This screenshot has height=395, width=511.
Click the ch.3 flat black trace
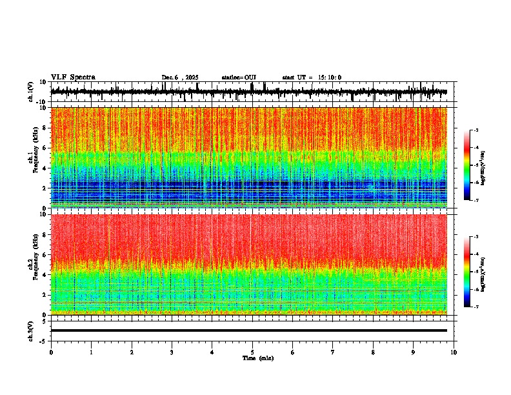[x=248, y=330]
